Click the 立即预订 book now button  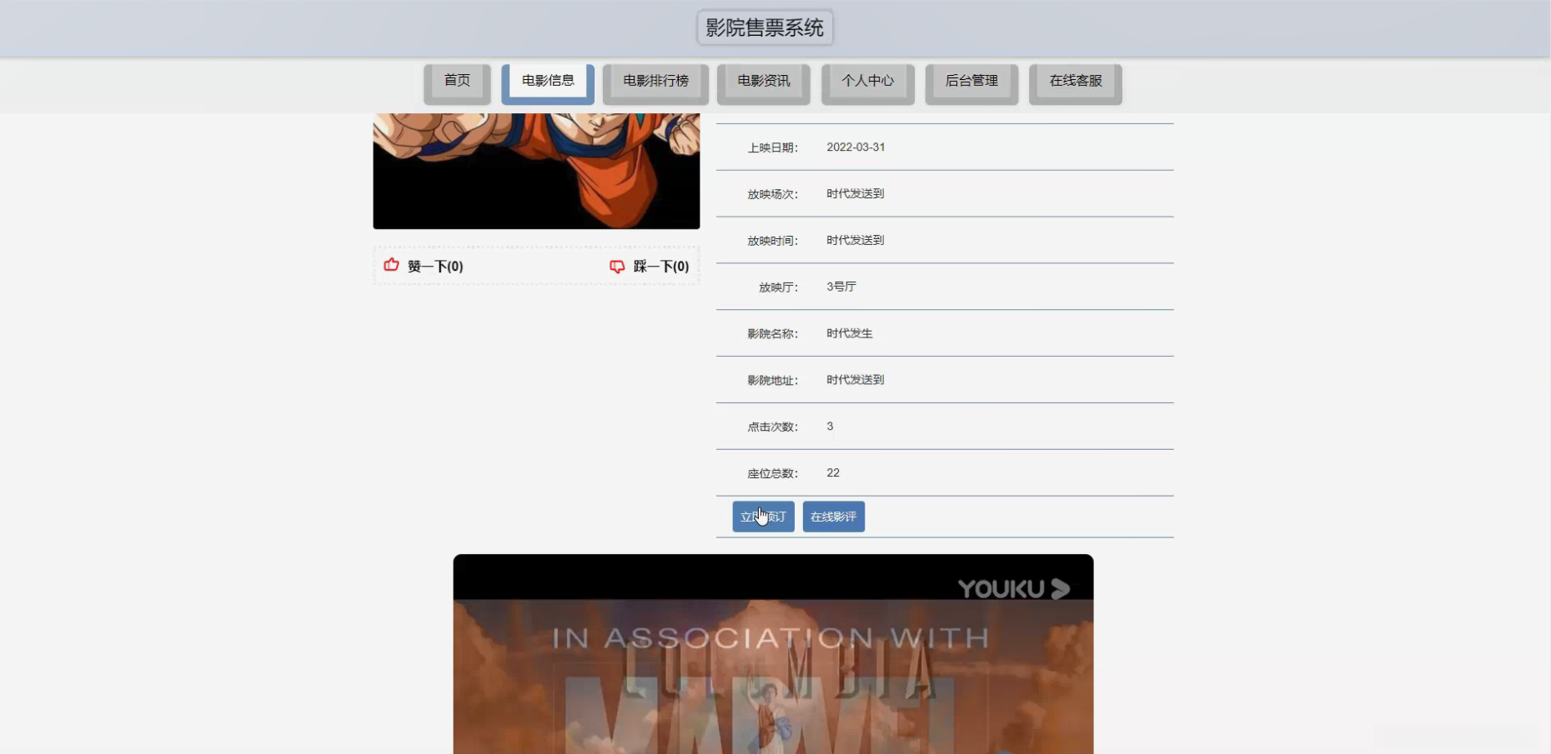tap(763, 517)
